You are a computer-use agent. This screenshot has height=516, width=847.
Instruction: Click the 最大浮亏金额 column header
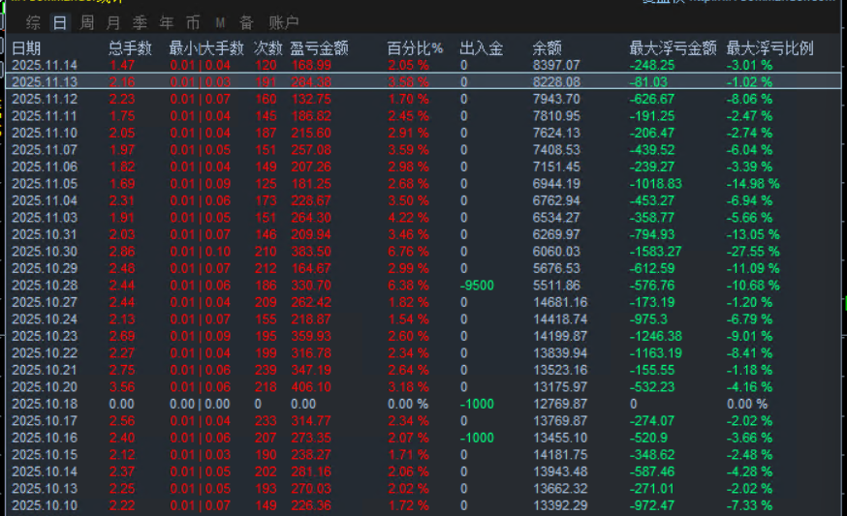tap(674, 48)
